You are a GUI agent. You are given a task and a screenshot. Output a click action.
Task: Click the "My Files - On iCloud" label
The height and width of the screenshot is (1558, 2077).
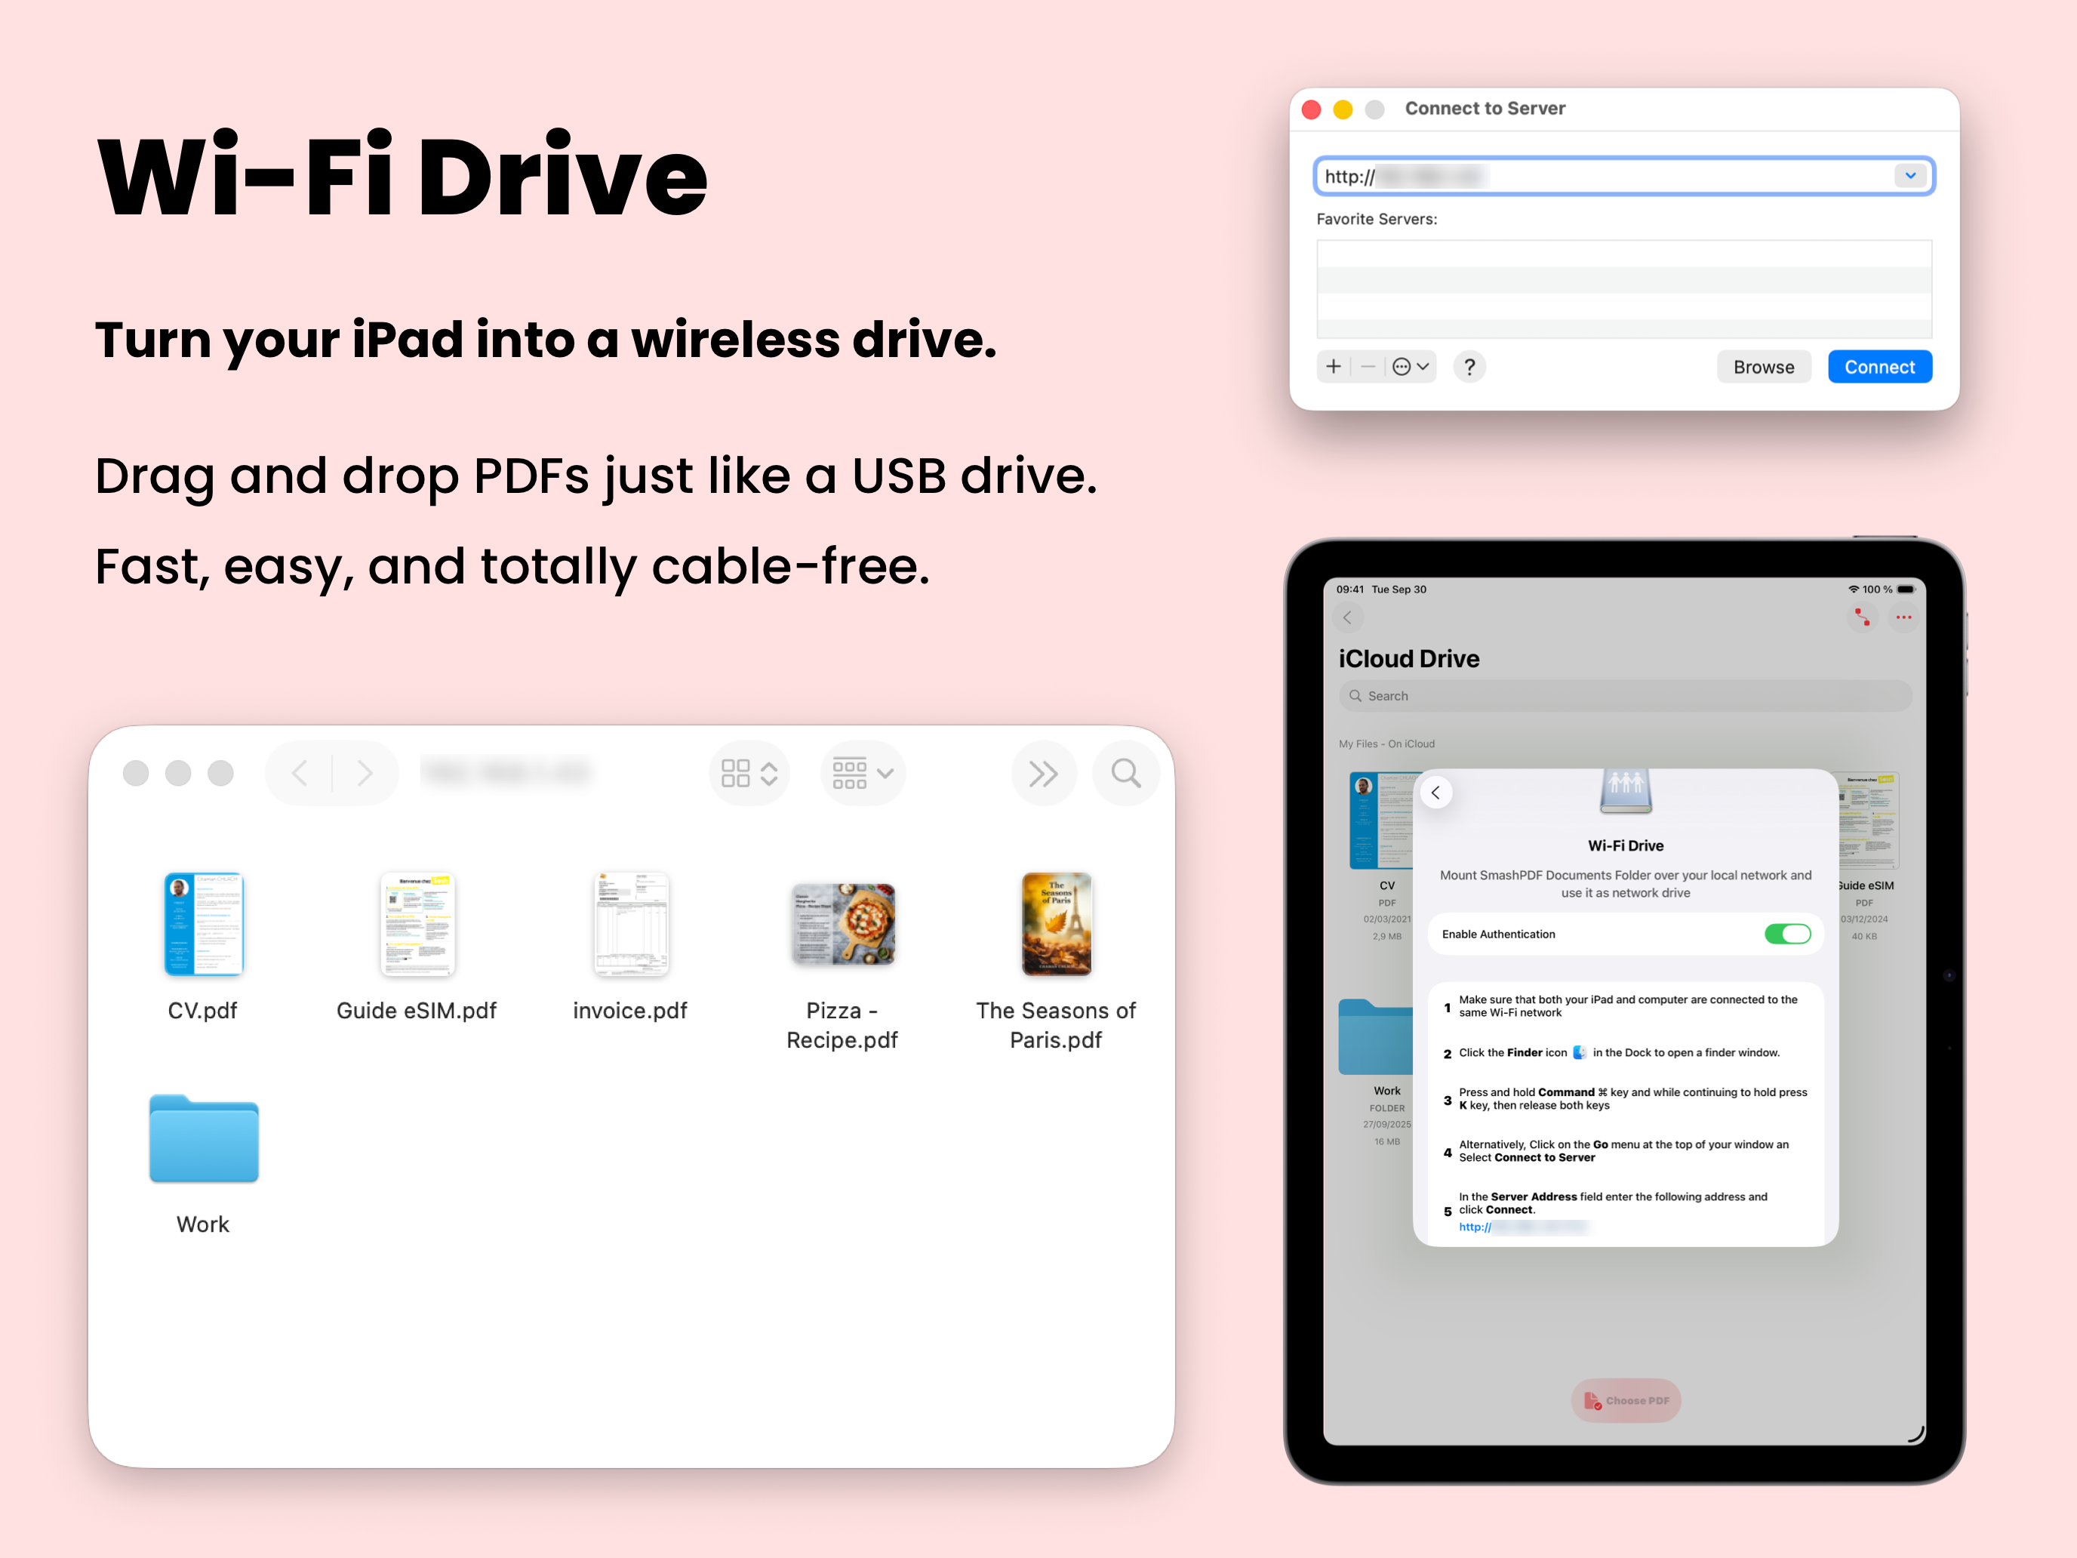click(1386, 744)
